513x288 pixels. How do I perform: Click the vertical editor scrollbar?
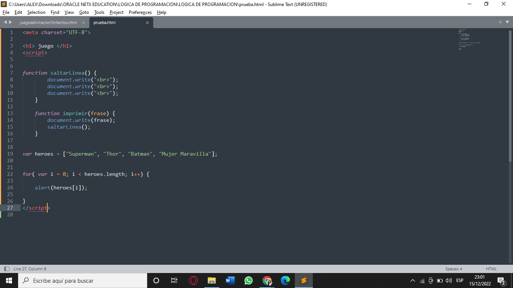point(510,96)
